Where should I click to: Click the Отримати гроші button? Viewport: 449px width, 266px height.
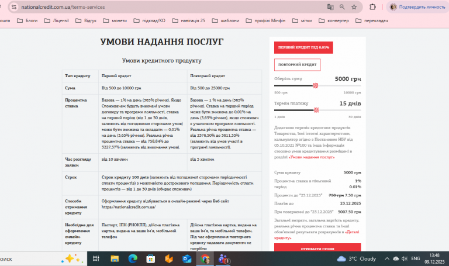(x=317, y=248)
